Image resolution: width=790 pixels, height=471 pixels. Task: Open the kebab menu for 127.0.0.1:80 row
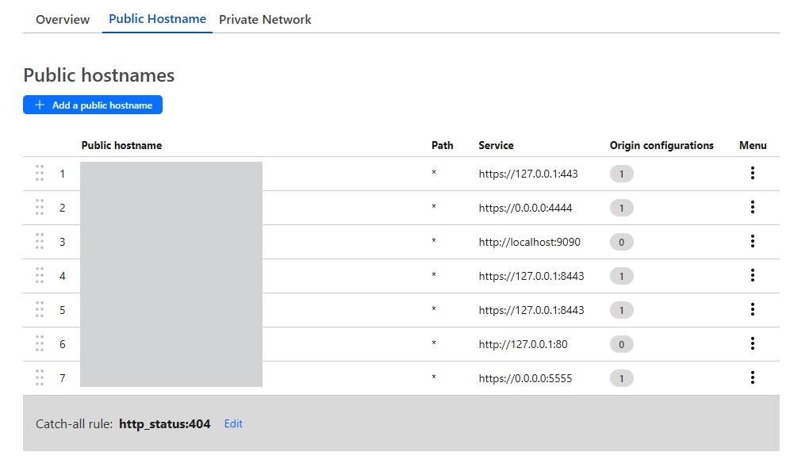pos(752,344)
